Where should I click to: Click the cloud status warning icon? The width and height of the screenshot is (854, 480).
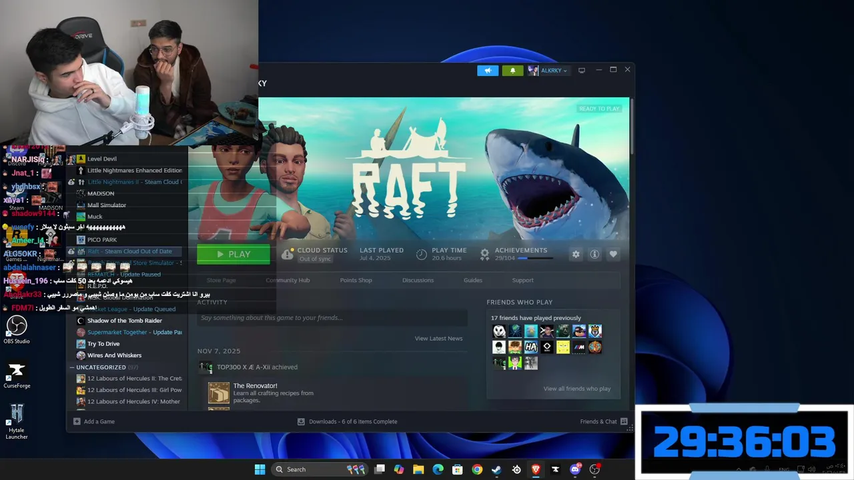pos(287,254)
